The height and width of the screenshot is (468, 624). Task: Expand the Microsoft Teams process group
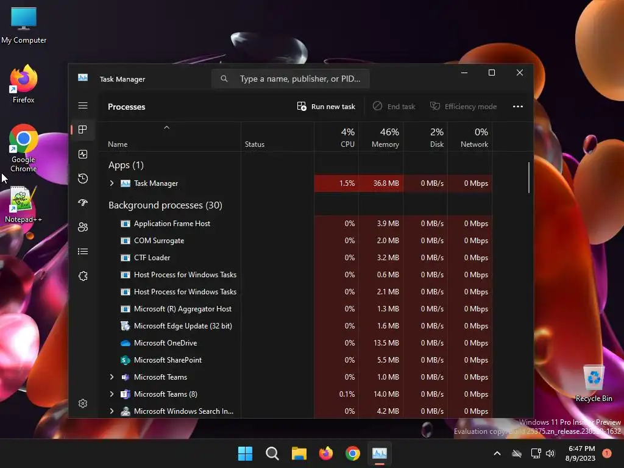tap(112, 377)
